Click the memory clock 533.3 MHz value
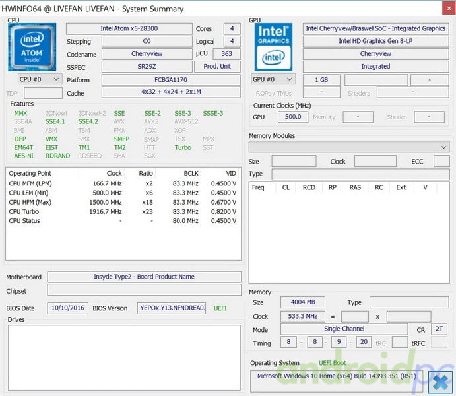 point(303,316)
